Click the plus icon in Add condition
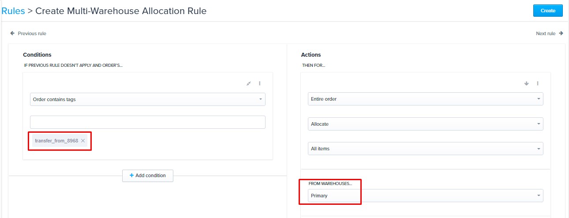The height and width of the screenshot is (218, 569). [x=131, y=175]
